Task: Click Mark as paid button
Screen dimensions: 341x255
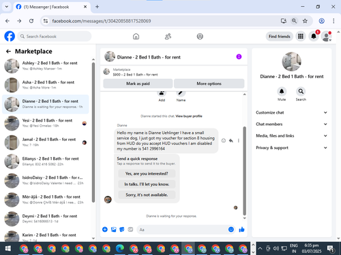Action: pyautogui.click(x=138, y=84)
